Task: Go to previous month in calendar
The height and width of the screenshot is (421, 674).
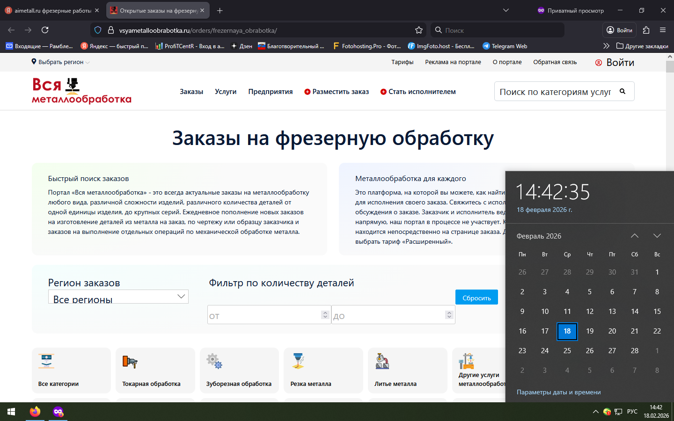Action: [x=634, y=236]
